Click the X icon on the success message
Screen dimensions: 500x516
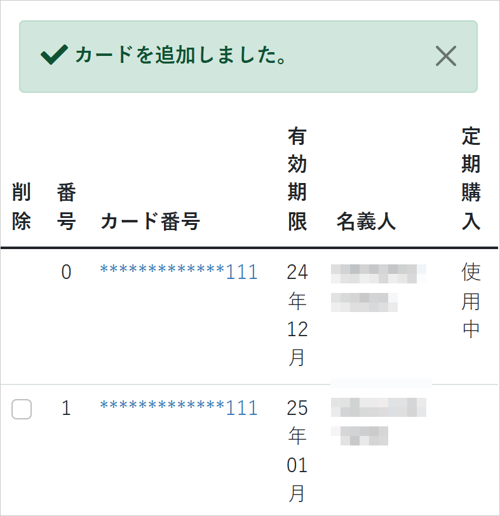pyautogui.click(x=446, y=57)
